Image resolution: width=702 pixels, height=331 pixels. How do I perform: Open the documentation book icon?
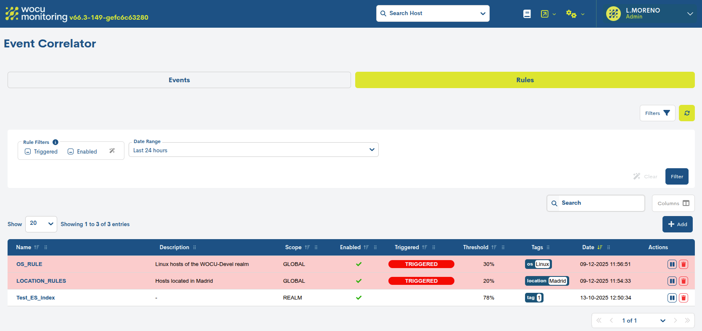pyautogui.click(x=527, y=14)
